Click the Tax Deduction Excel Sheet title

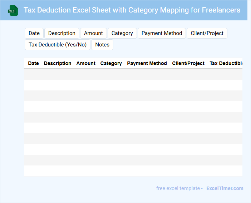[132, 10]
